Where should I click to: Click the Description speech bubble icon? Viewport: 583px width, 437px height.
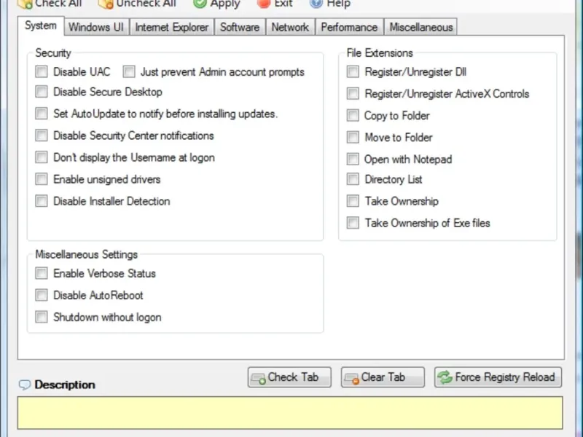coord(25,385)
